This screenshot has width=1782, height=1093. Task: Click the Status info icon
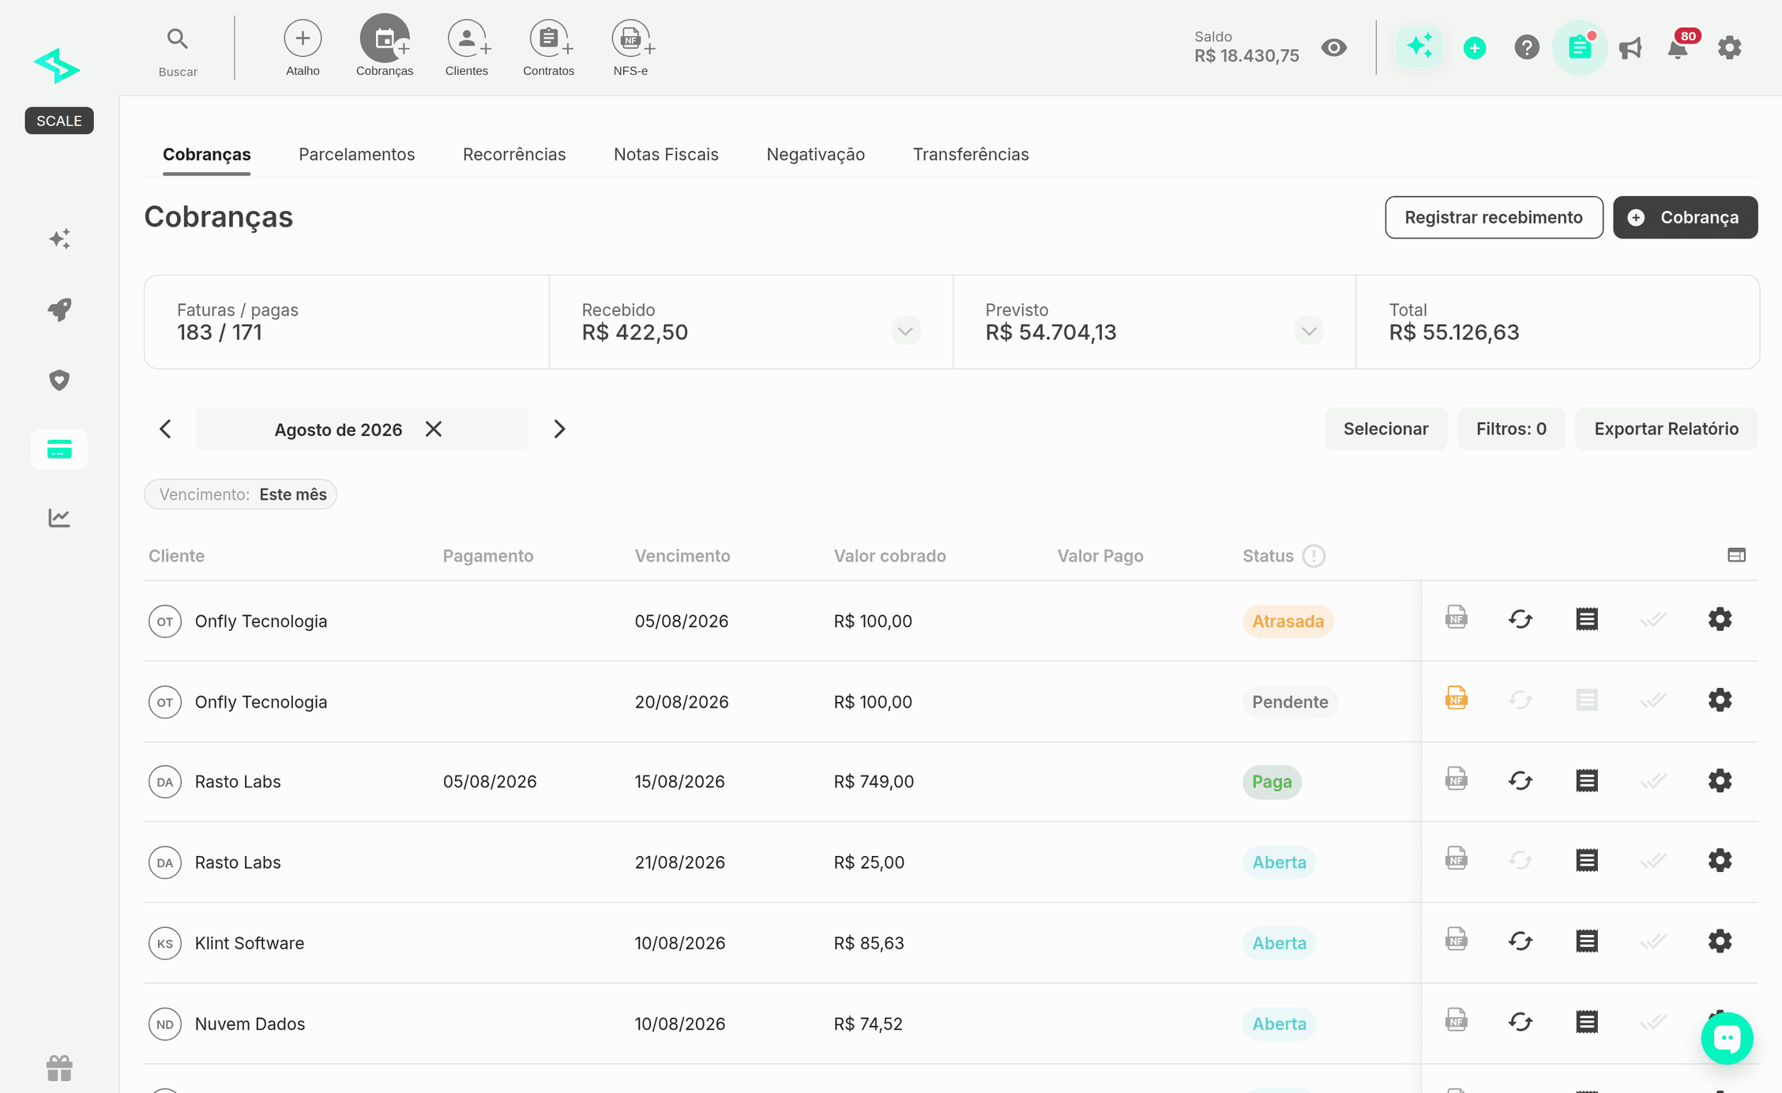1314,556
